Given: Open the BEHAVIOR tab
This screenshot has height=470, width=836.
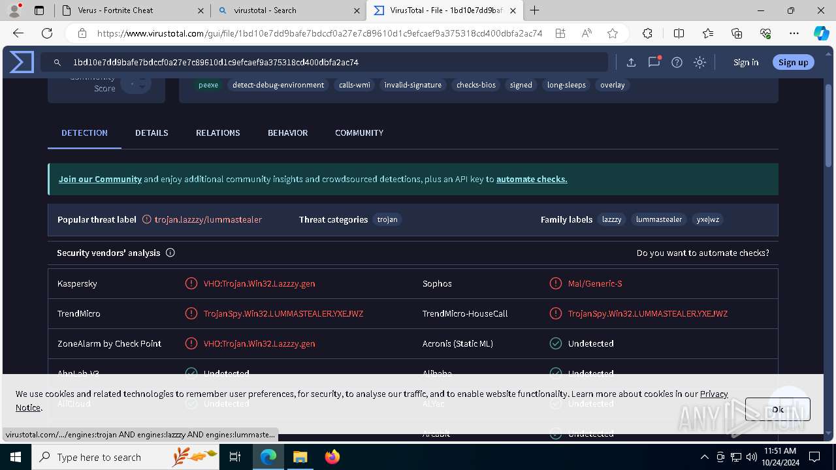Looking at the screenshot, I should (x=287, y=133).
